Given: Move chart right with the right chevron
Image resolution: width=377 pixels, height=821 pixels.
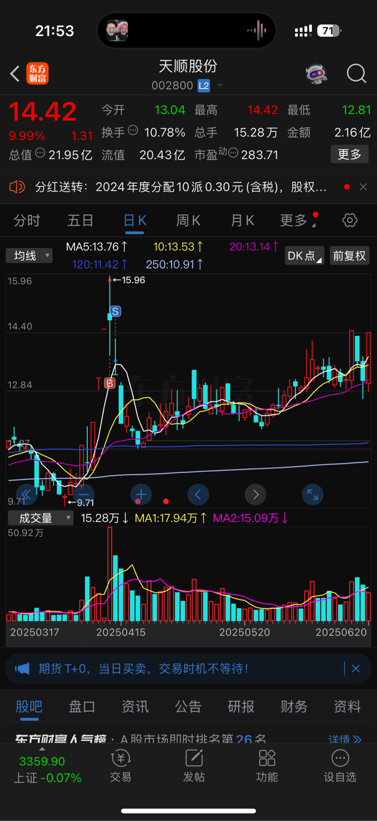Looking at the screenshot, I should (255, 495).
